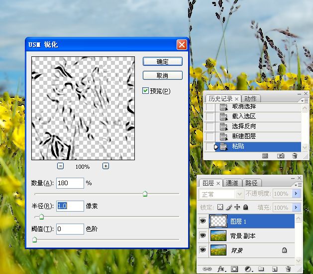Select the 图层 tab
The width and height of the screenshot is (313, 274).
[x=208, y=183]
